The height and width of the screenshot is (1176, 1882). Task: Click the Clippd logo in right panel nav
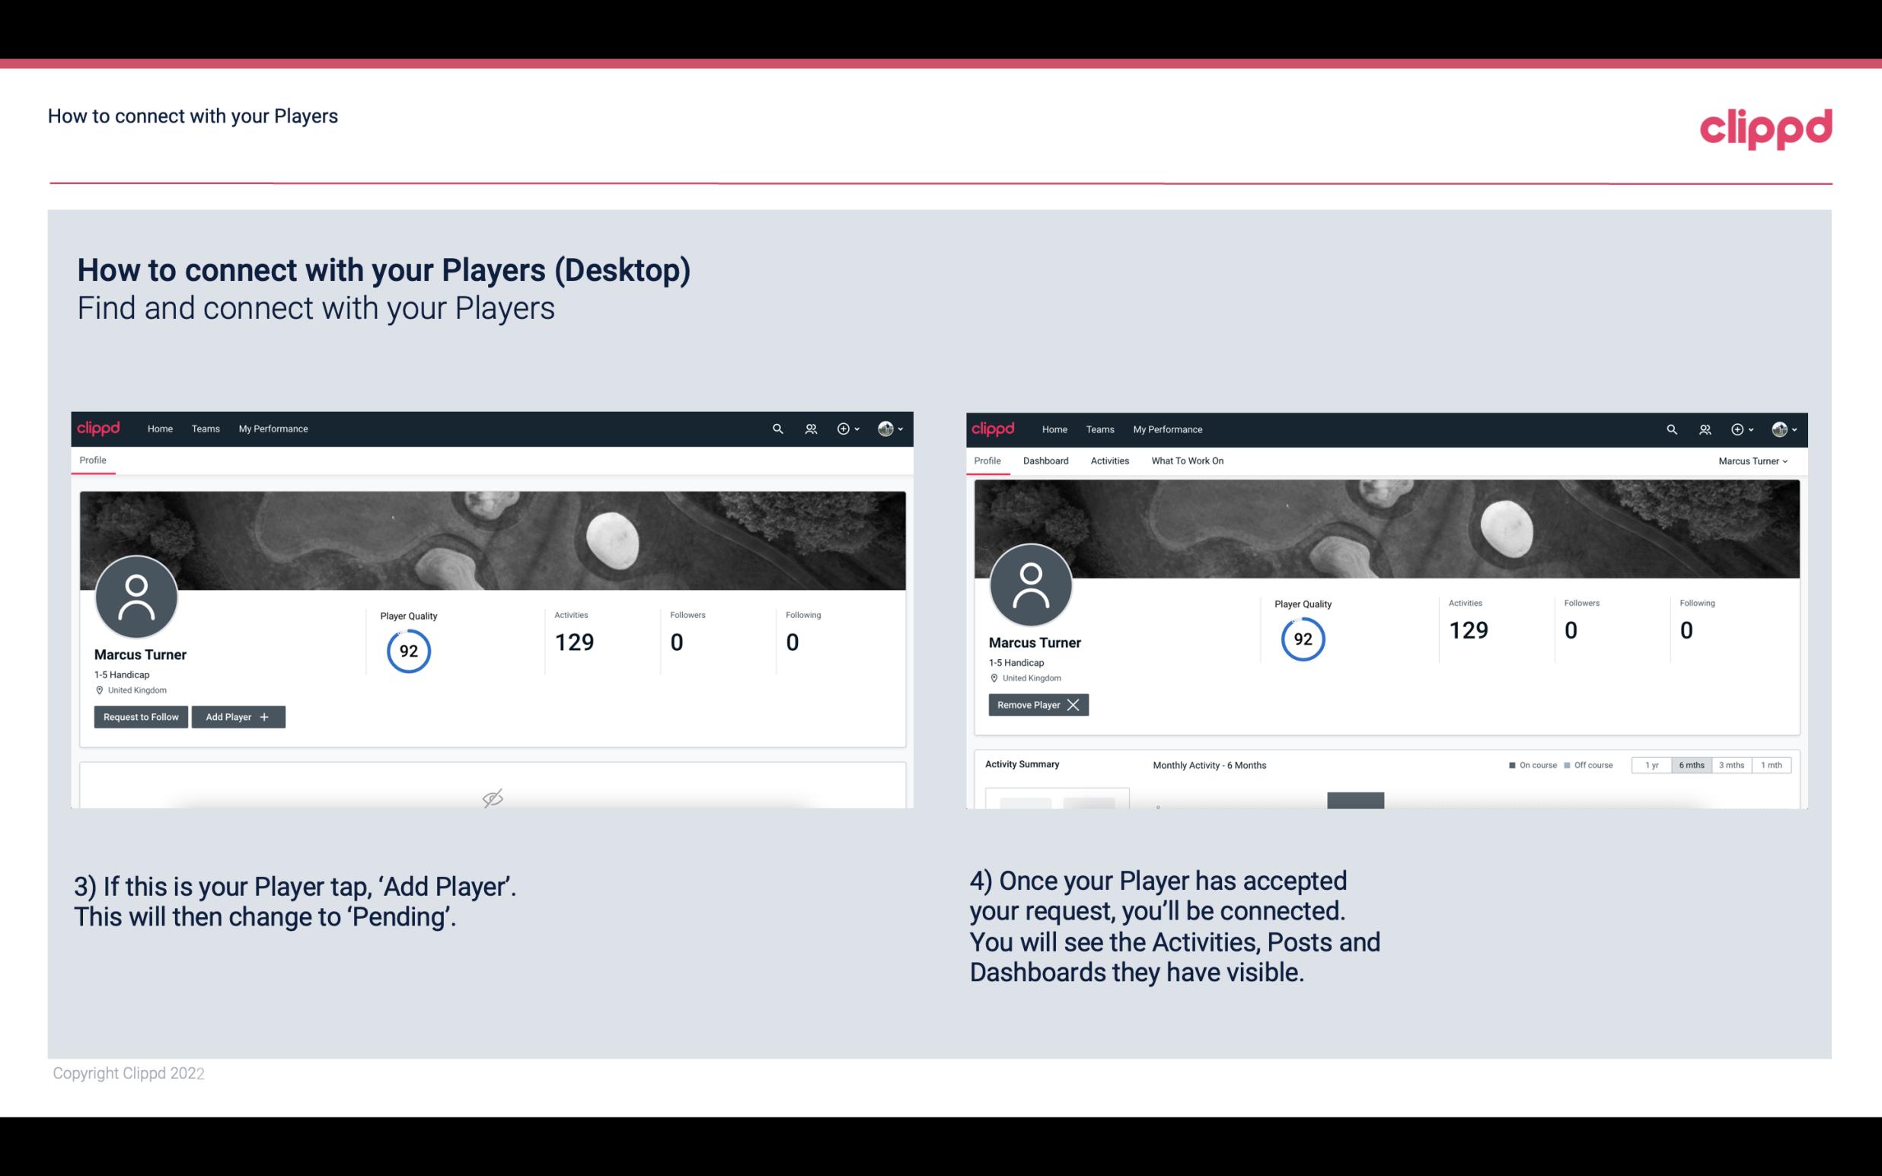tap(994, 428)
